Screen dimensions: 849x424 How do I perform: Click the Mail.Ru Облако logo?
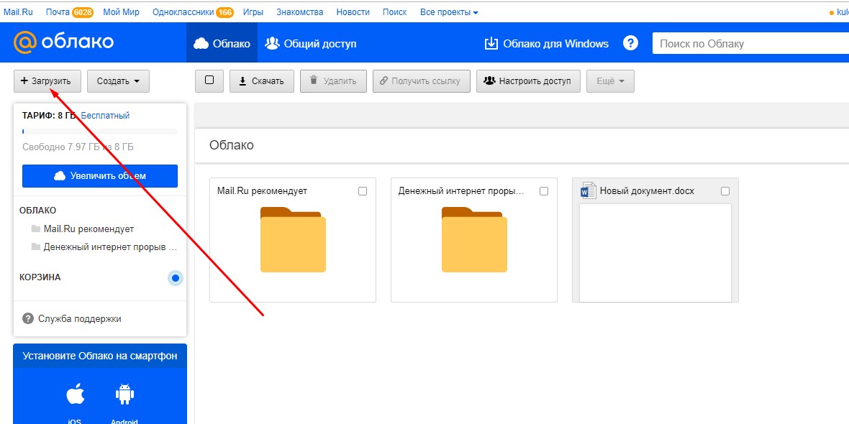point(63,42)
